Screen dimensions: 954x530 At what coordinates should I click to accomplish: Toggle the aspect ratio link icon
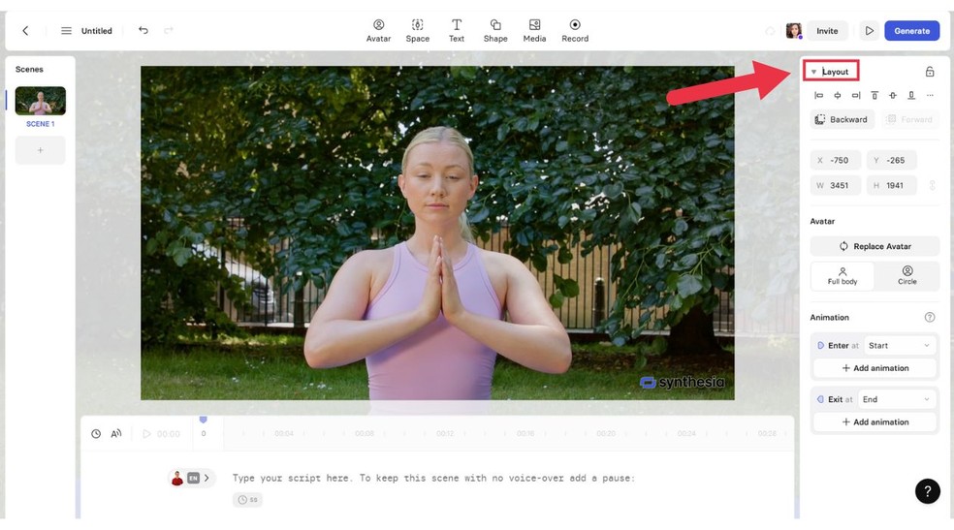pyautogui.click(x=932, y=185)
